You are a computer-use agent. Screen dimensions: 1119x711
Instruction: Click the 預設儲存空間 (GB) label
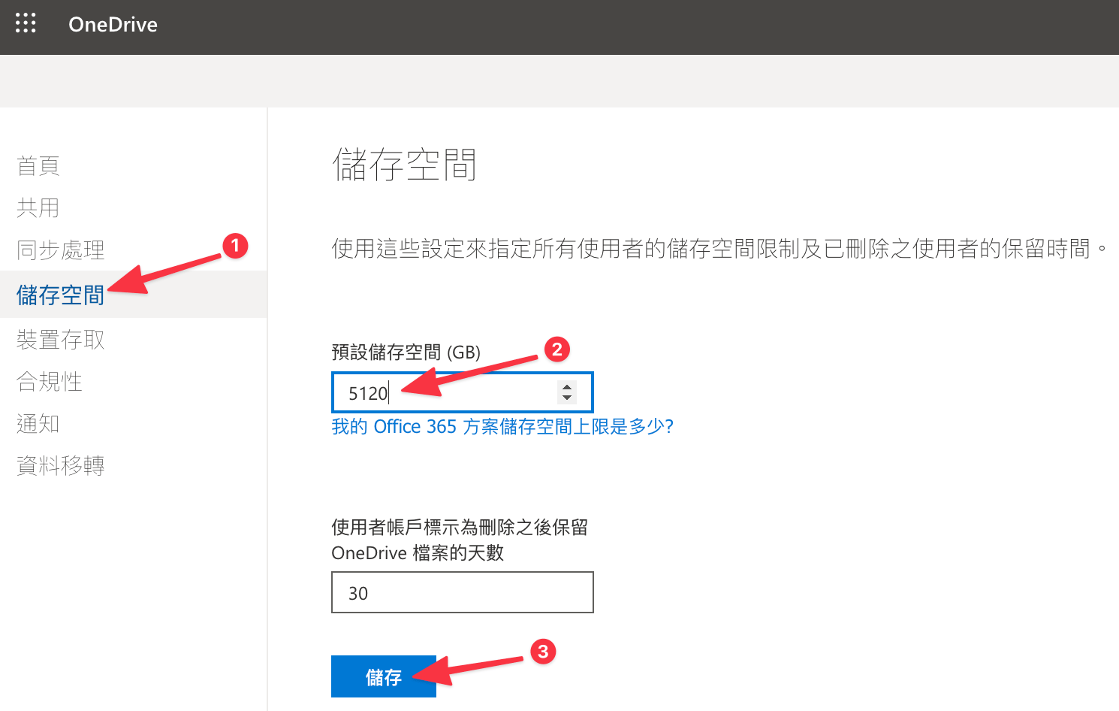(406, 352)
